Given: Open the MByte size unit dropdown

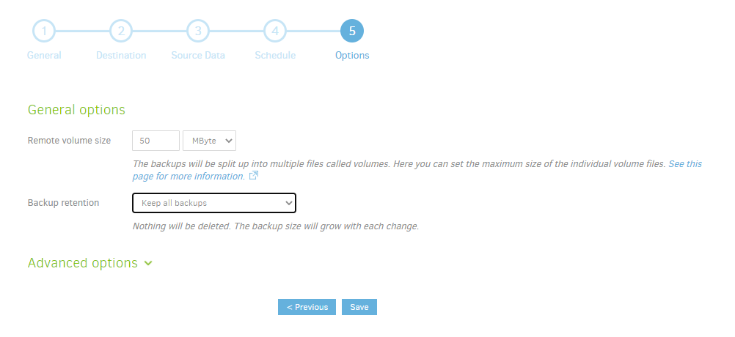Looking at the screenshot, I should (x=209, y=141).
